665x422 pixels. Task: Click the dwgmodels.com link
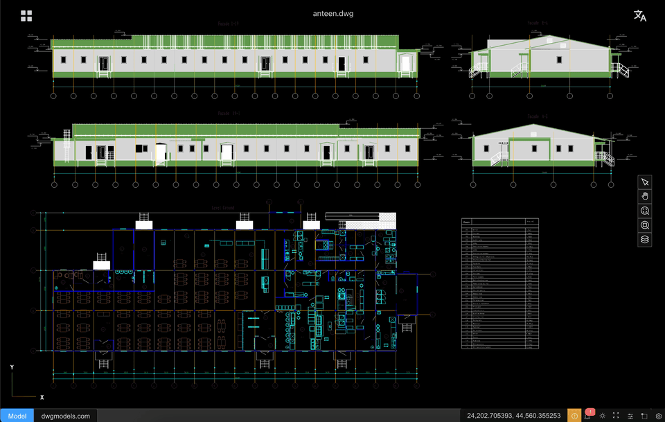(65, 416)
